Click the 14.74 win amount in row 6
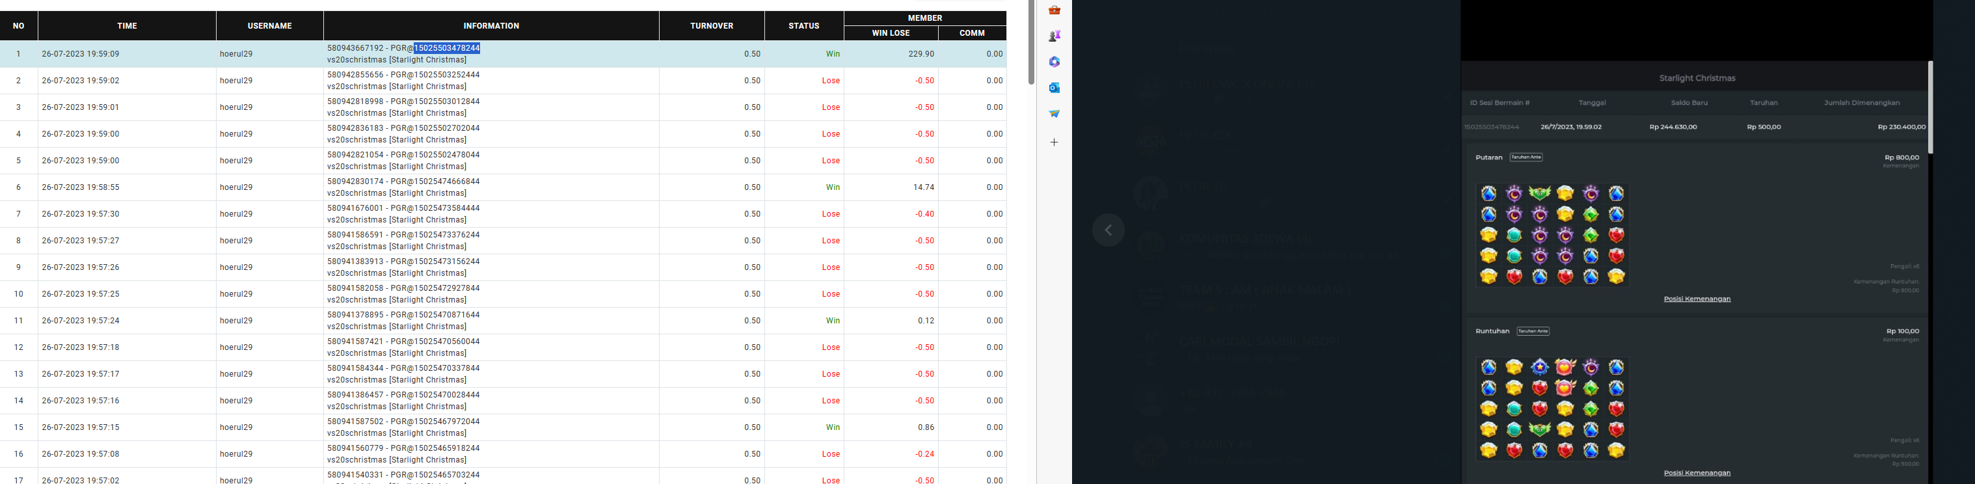The width and height of the screenshot is (1975, 484). 924,188
